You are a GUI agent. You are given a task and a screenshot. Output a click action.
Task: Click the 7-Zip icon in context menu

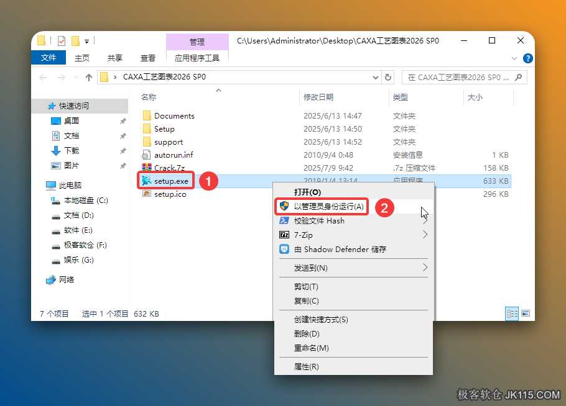[284, 235]
